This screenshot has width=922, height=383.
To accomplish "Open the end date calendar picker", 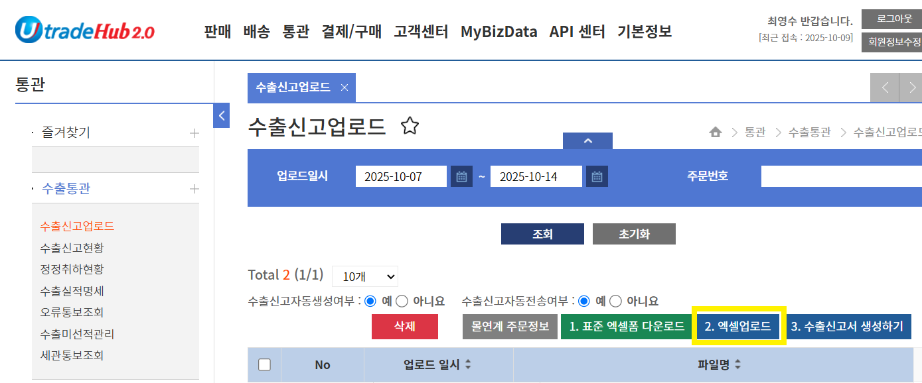I will (597, 177).
